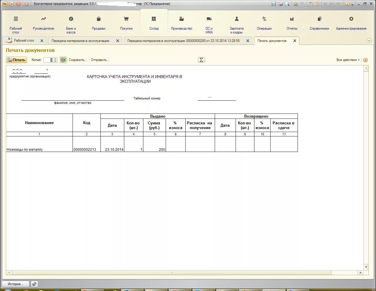
Task: Open the Все действия dropdown
Action: [x=348, y=60]
